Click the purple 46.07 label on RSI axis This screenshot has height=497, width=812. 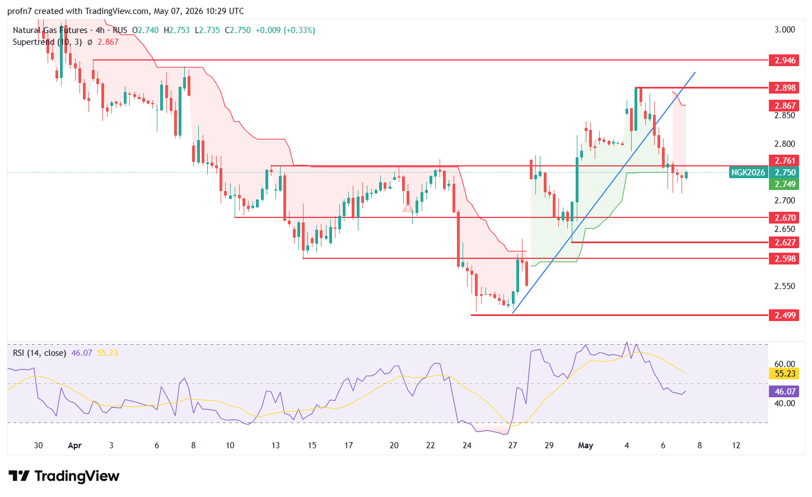pyautogui.click(x=785, y=392)
